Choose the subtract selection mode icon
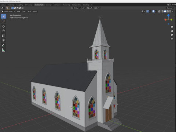This screenshot has width=176, height=132. (x=18, y=8)
